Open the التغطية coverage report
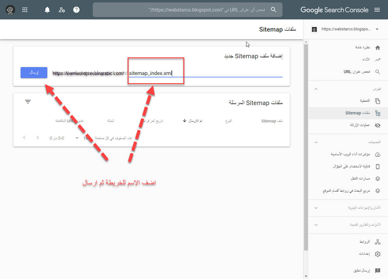The width and height of the screenshot is (388, 279). 348,101
